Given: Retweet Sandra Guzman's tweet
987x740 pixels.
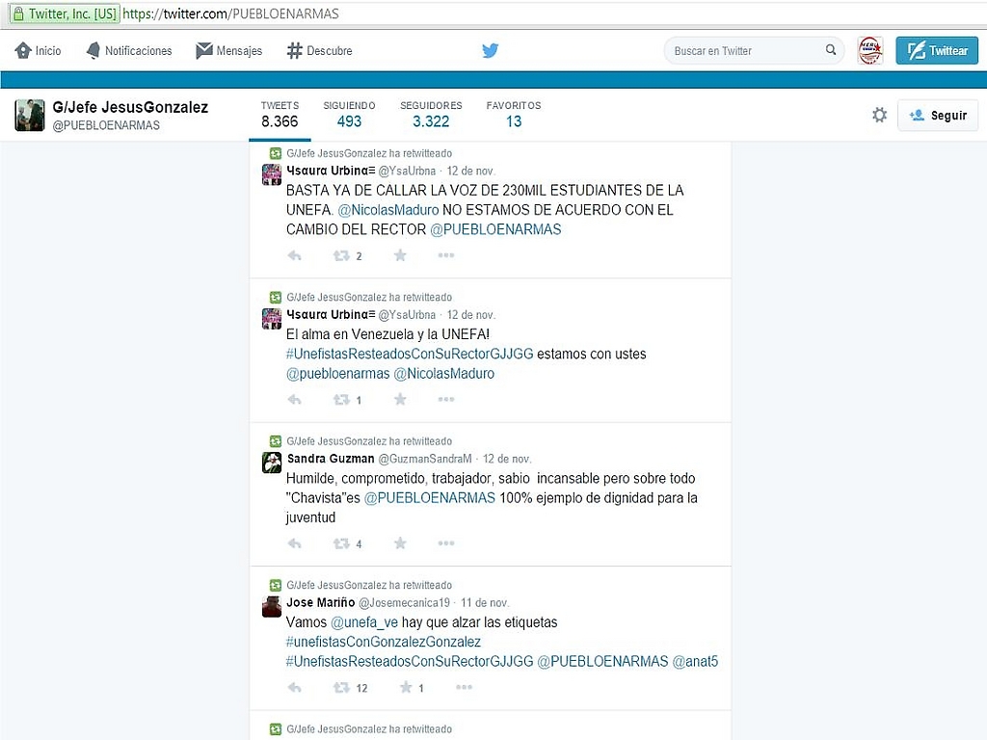Looking at the screenshot, I should pyautogui.click(x=341, y=544).
